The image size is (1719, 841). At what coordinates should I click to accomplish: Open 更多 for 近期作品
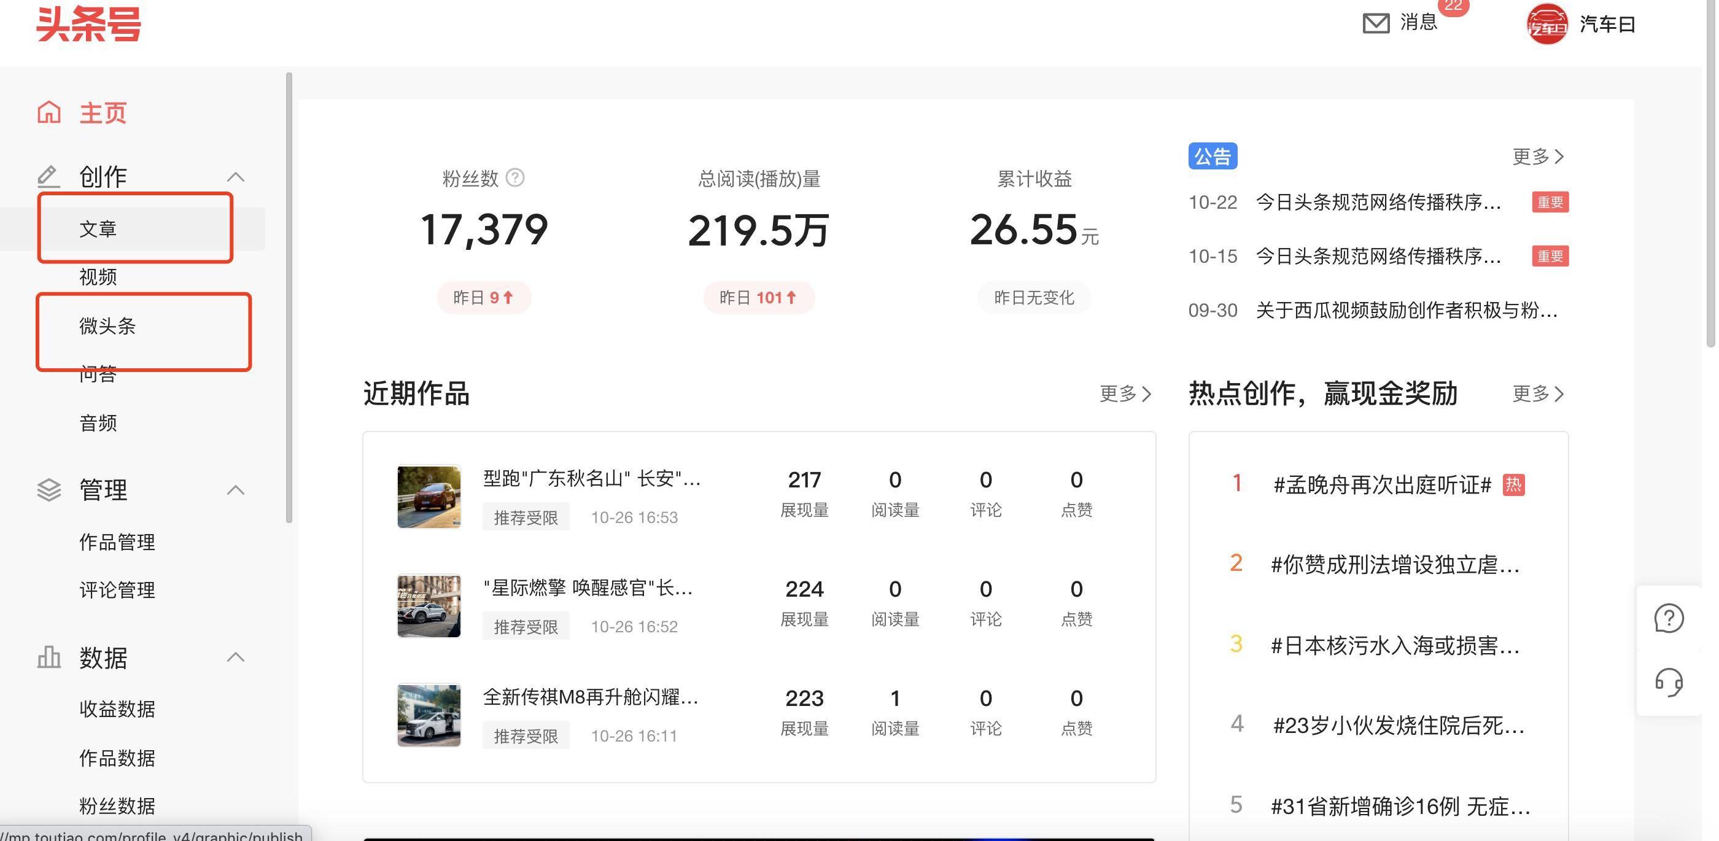coord(1126,394)
